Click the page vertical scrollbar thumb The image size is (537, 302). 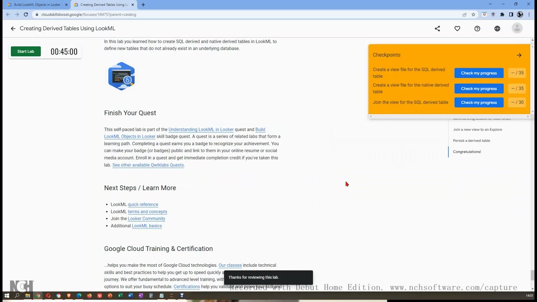pyautogui.click(x=533, y=275)
